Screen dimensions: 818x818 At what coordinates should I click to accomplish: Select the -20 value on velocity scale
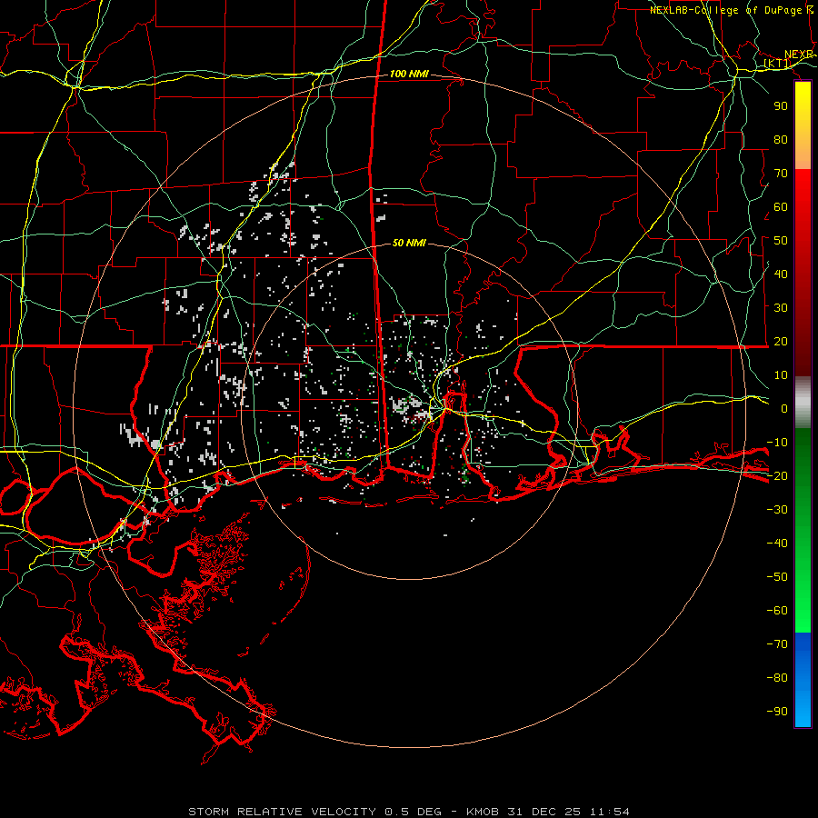[x=777, y=476]
